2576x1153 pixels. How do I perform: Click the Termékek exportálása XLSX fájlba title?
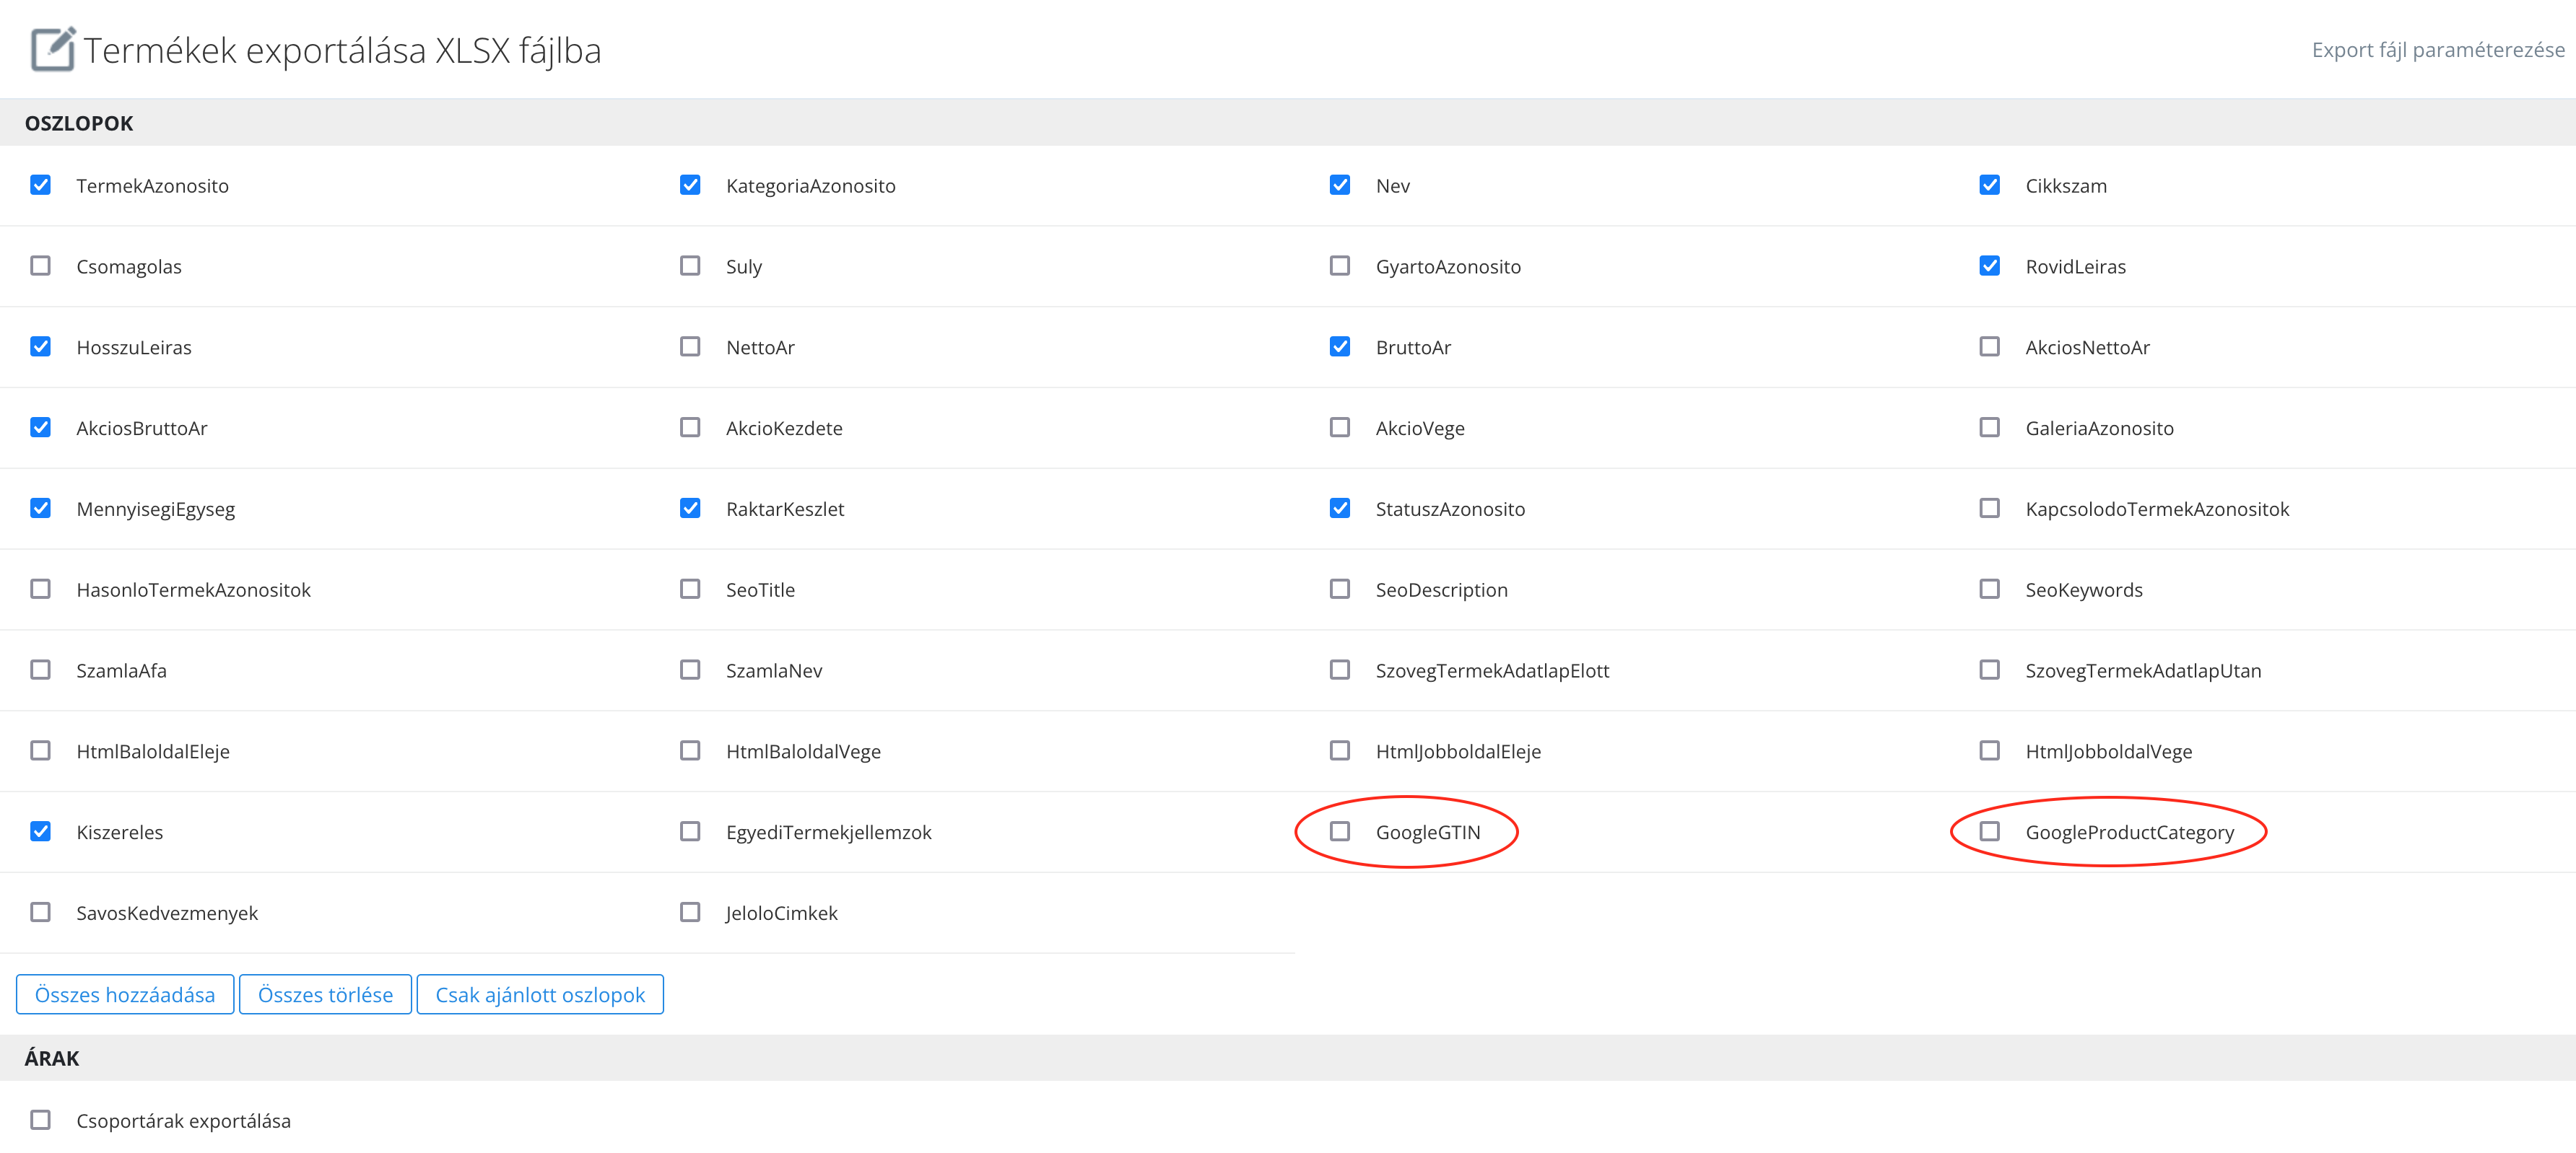[342, 51]
